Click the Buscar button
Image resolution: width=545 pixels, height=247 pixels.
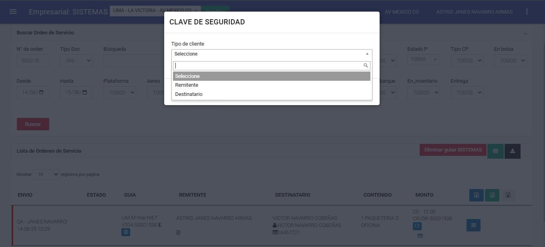point(33,124)
